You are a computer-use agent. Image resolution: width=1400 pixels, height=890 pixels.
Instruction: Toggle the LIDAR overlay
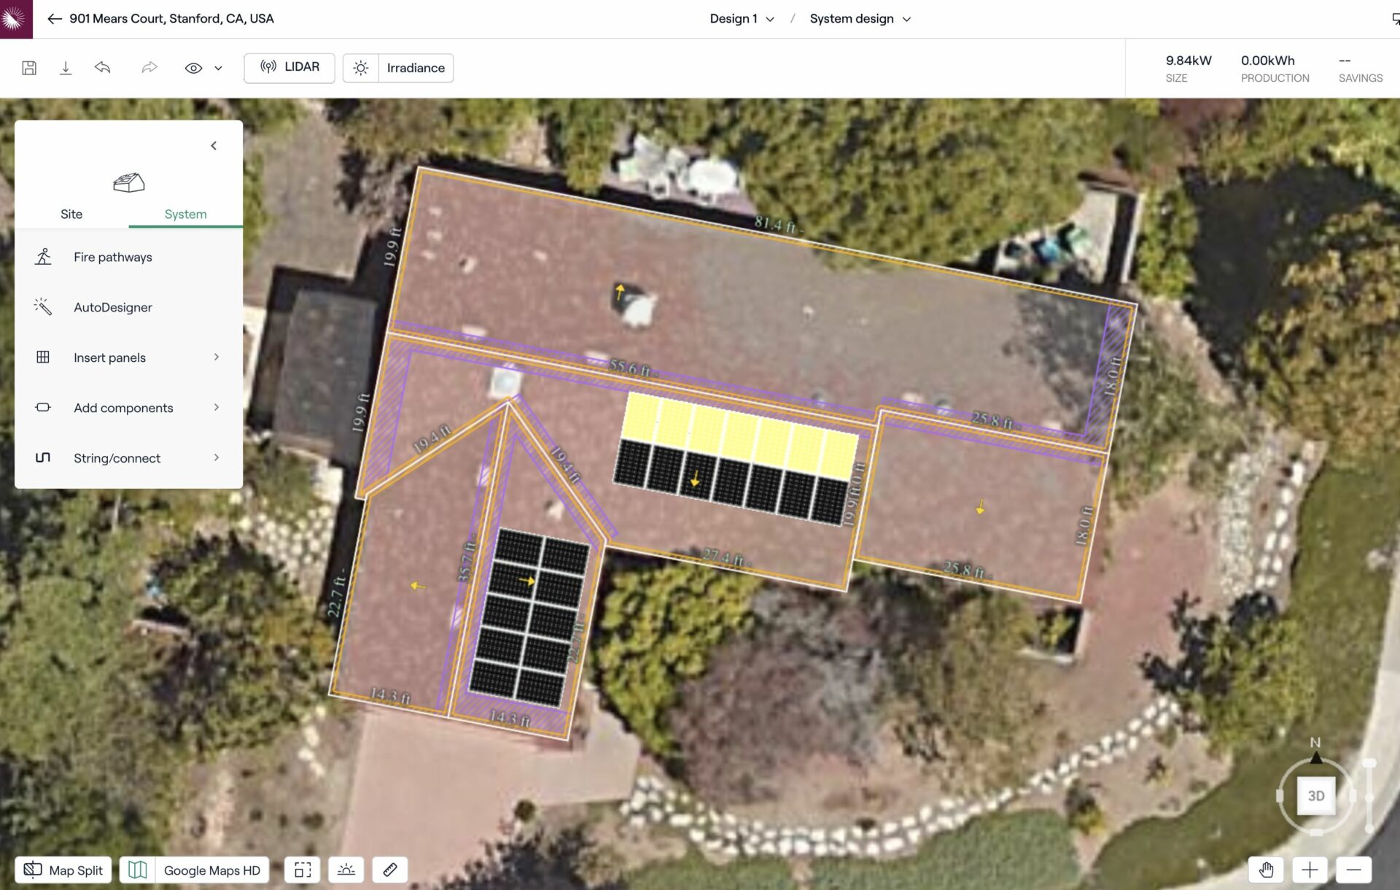289,67
